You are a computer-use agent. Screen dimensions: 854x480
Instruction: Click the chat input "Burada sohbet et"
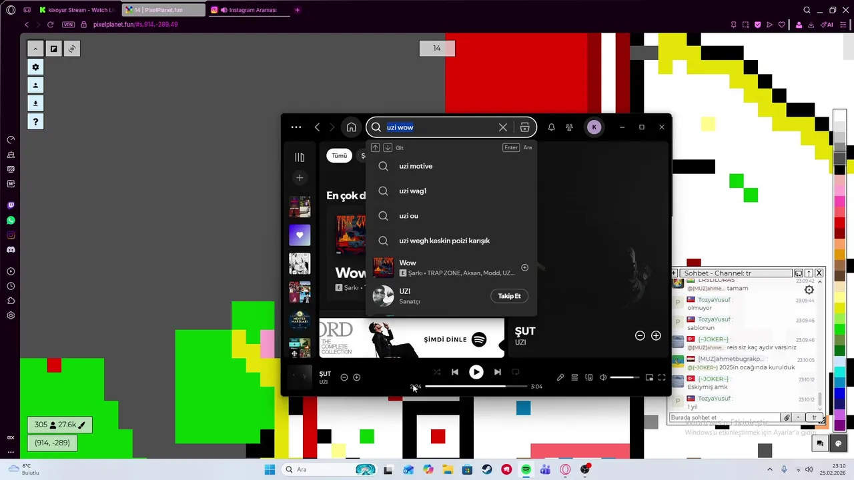click(x=725, y=418)
